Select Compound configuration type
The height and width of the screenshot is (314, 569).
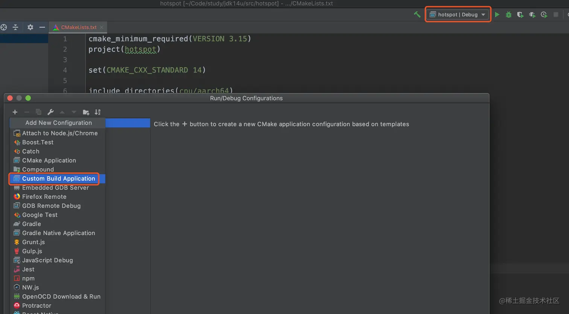57,169
